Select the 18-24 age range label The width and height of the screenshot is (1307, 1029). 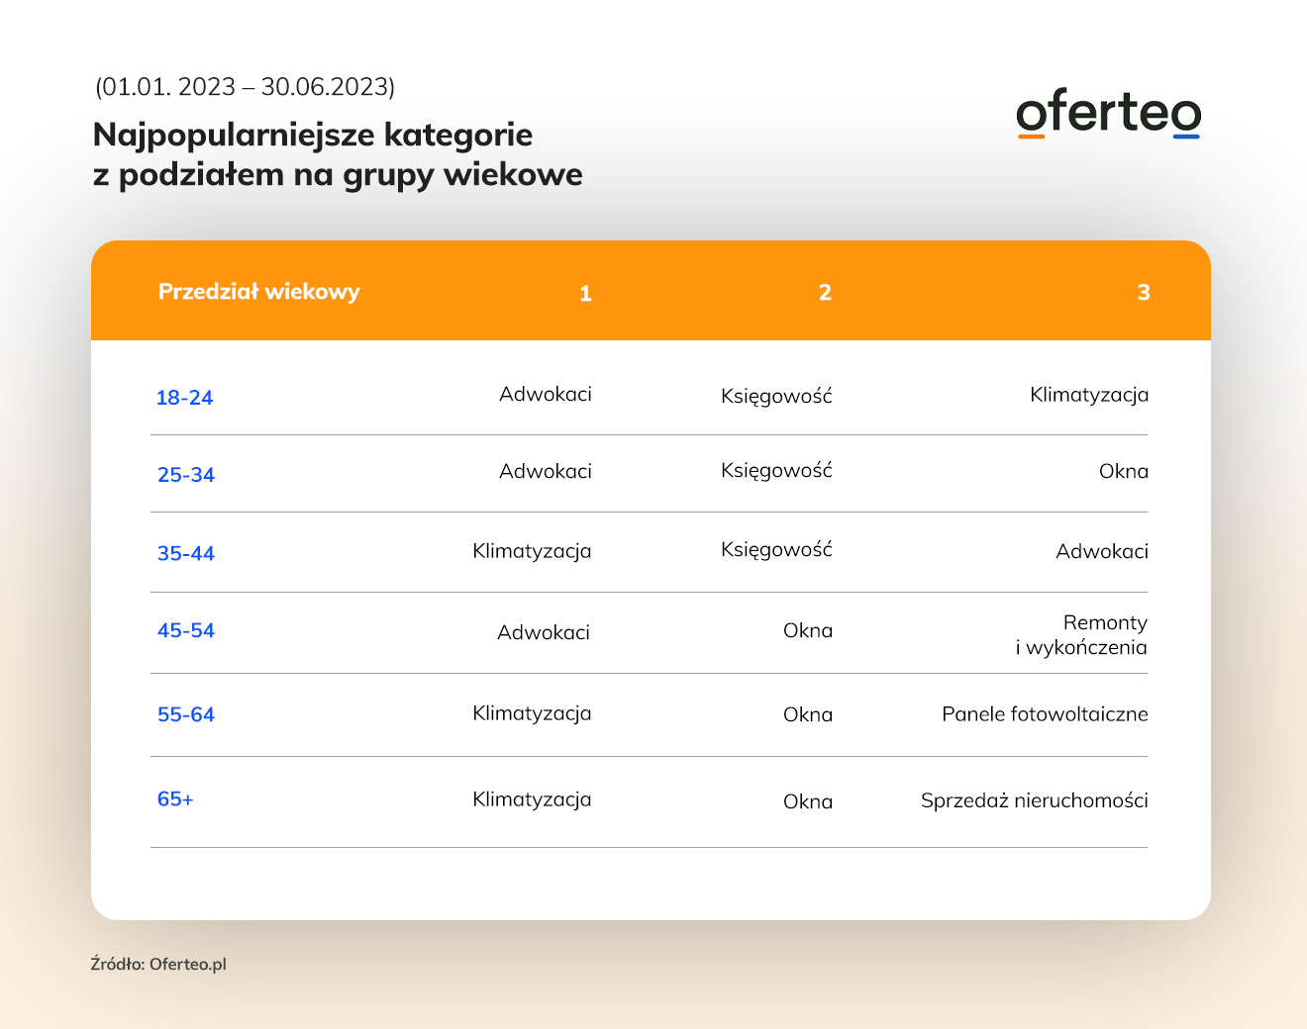[184, 398]
